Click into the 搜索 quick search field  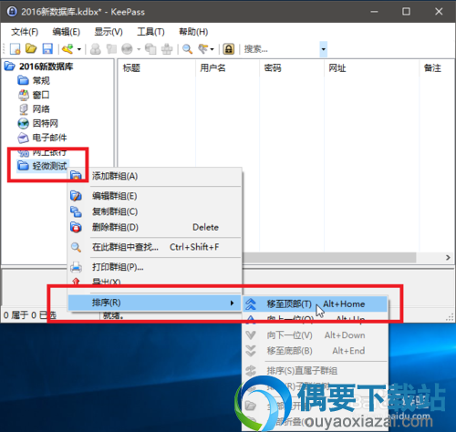pos(281,49)
